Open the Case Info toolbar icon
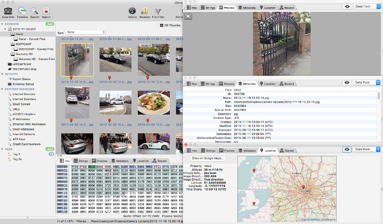This screenshot has height=224, width=383. tap(7, 11)
